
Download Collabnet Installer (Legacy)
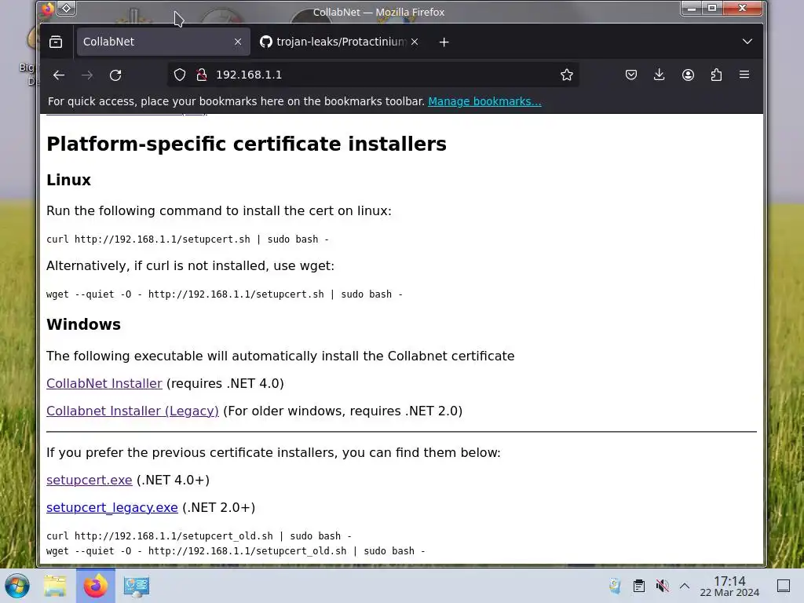(132, 411)
